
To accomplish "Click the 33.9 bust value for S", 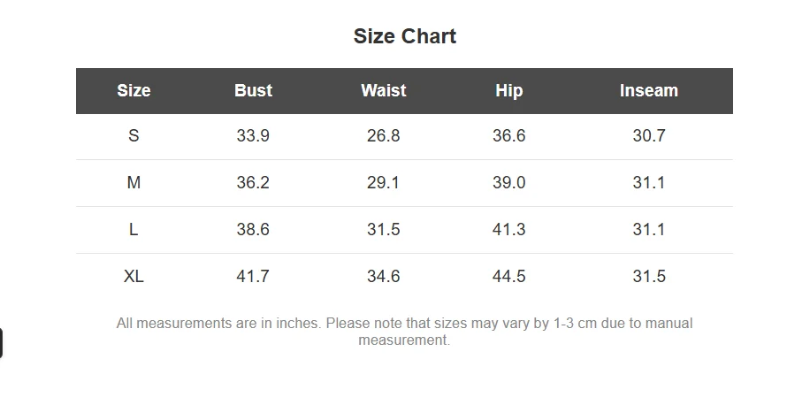I will click(253, 136).
